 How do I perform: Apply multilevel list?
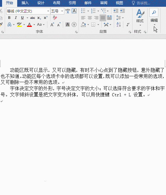tap(103, 11)
